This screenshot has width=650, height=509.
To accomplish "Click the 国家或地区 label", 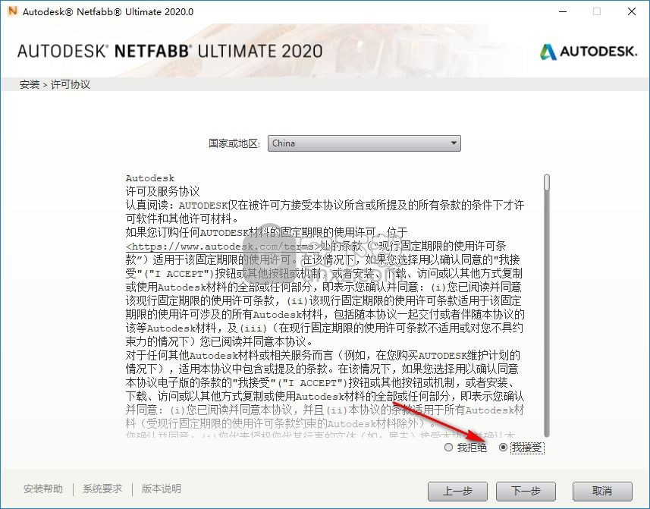I will 234,143.
